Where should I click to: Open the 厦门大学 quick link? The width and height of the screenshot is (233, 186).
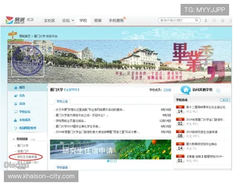click(23, 146)
